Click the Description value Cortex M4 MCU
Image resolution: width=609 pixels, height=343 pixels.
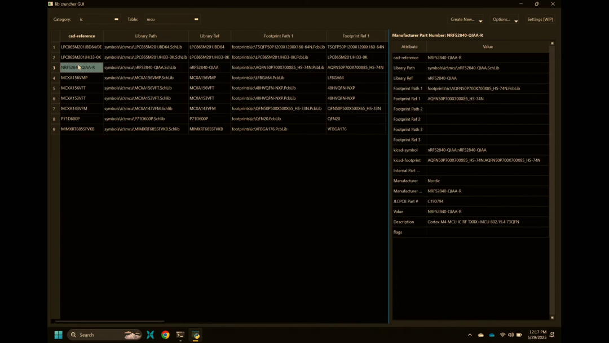click(x=488, y=222)
